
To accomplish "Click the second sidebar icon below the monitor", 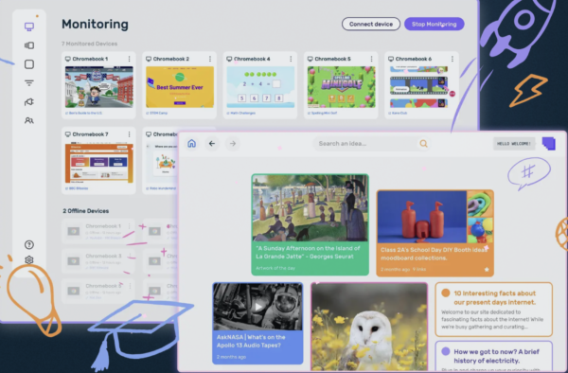I will [x=29, y=45].
